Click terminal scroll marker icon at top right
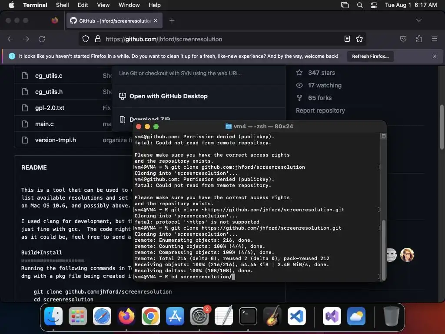The image size is (445, 334). click(383, 136)
